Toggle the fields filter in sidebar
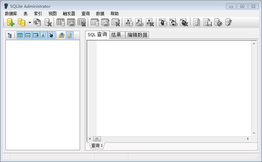This screenshot has height=162, width=262. pyautogui.click(x=28, y=35)
